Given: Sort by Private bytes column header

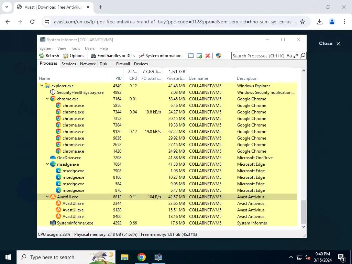Looking at the screenshot, I should coord(175,78).
